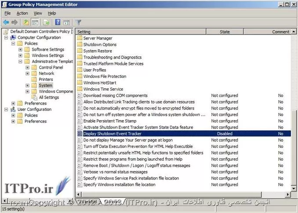Click the User Configuration node icon
This screenshot has height=213, width=298.
13,110
